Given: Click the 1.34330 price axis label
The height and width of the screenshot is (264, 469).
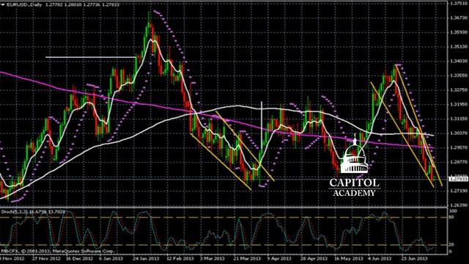Looking at the screenshot, I should click(x=458, y=61).
